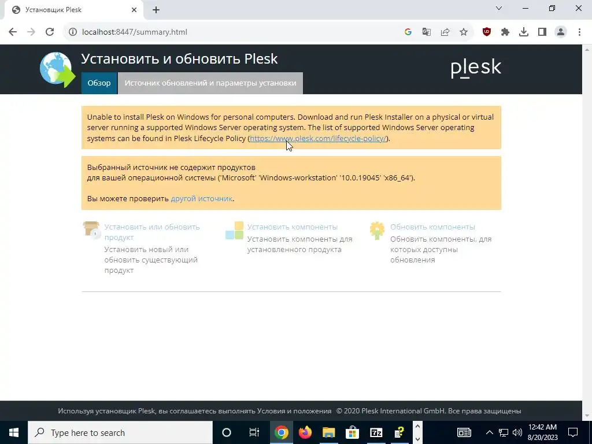The image size is (592, 444).
Task: Open the tab search chevron in Chrome
Action: [499, 8]
